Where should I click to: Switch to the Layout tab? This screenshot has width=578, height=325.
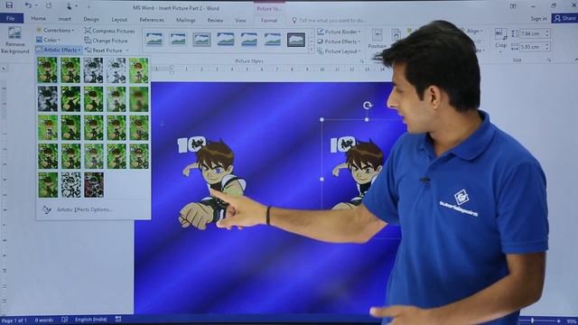coord(119,20)
